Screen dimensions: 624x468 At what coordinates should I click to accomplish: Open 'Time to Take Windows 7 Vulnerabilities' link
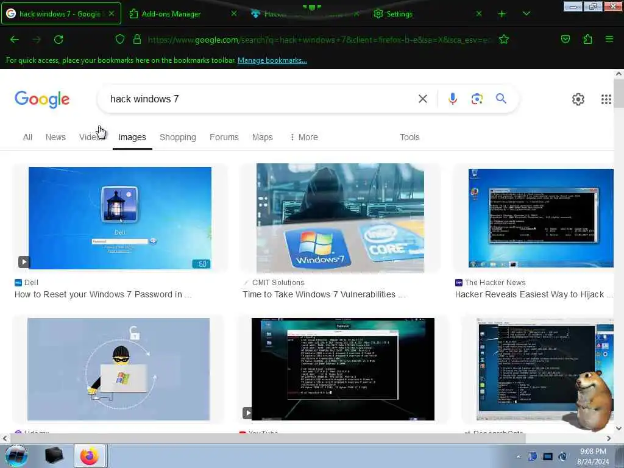(x=324, y=294)
